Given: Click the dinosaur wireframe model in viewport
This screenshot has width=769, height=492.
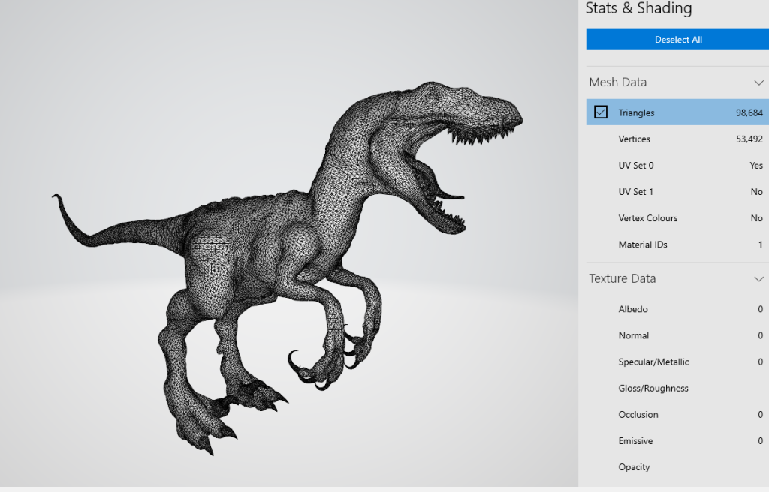Looking at the screenshot, I should [x=287, y=267].
